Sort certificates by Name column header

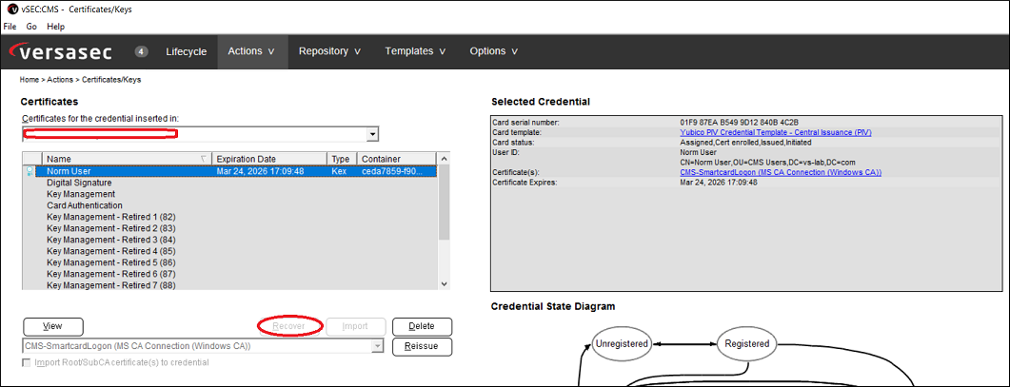click(x=127, y=159)
